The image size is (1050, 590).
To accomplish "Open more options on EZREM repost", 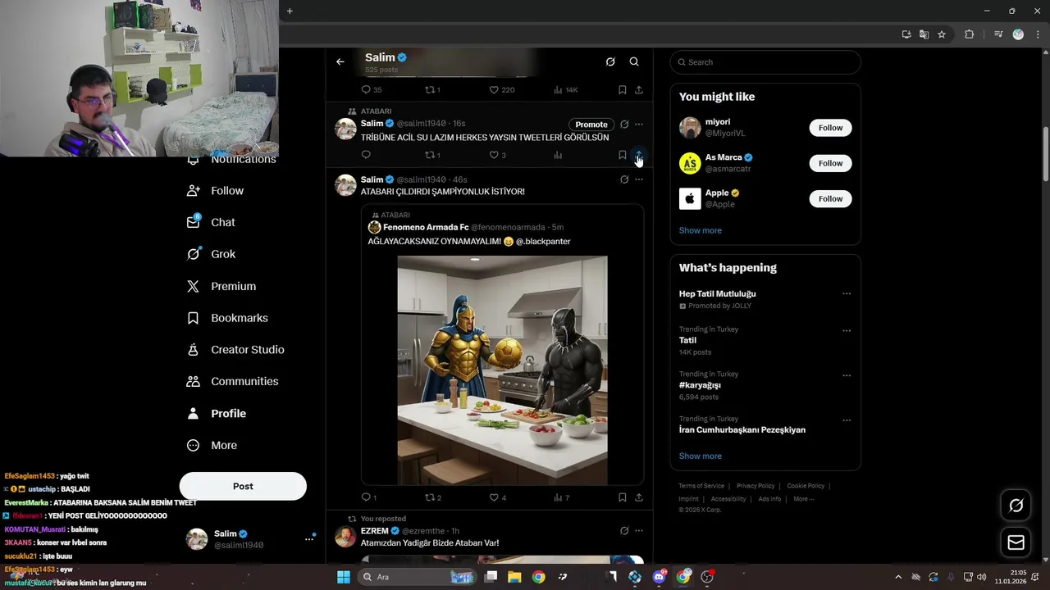I will coord(639,531).
